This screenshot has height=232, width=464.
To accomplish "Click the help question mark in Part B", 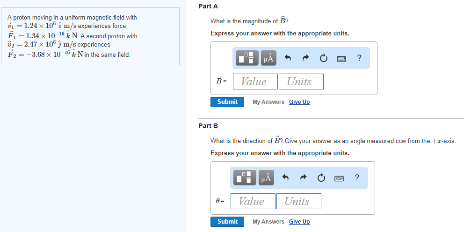I will (x=357, y=177).
